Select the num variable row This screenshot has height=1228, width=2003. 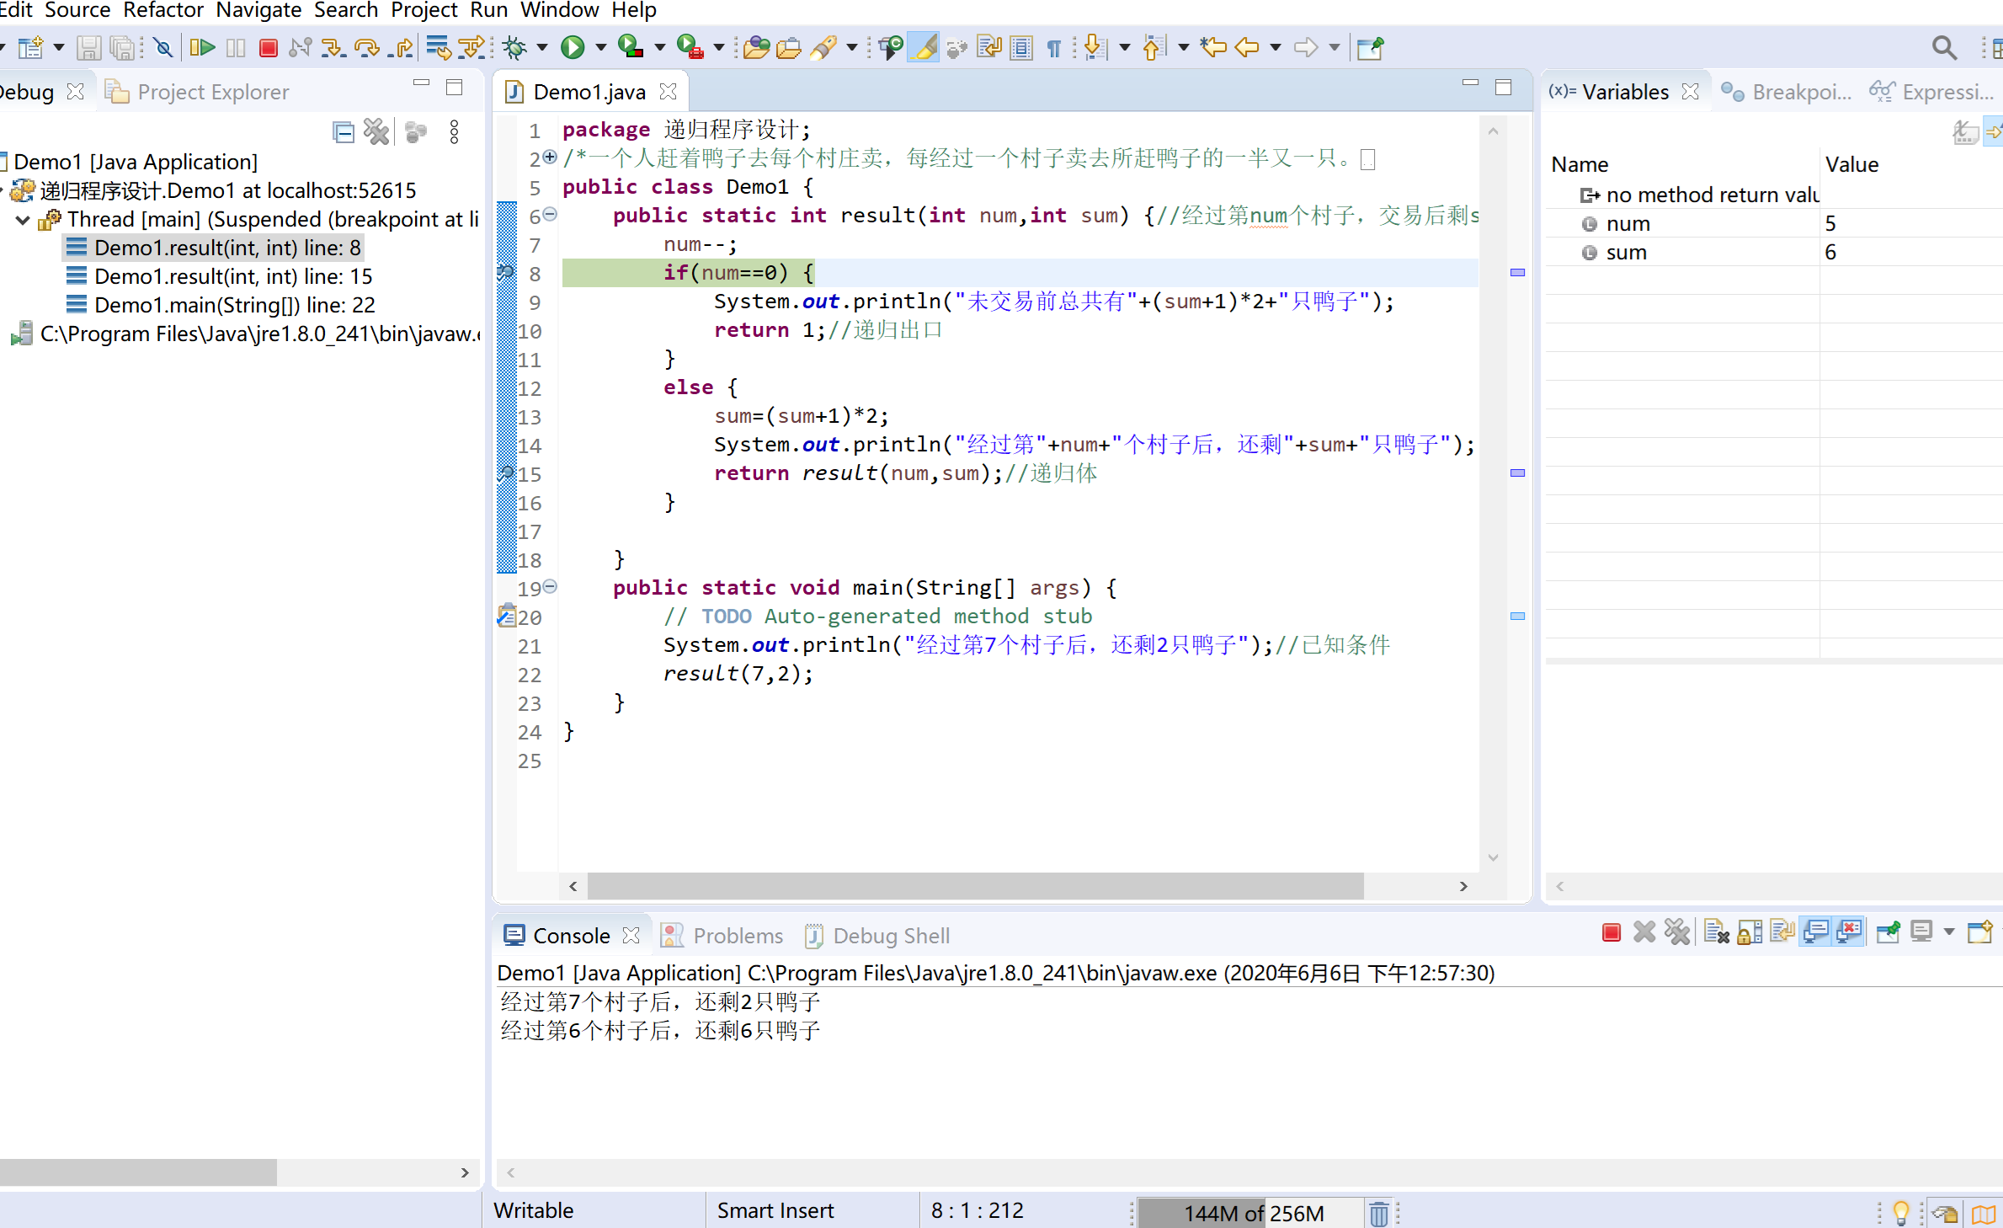pos(1774,223)
